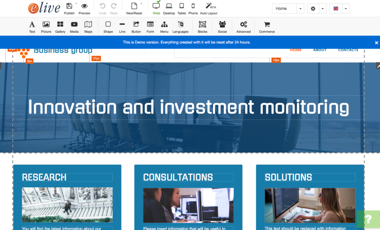
Task: Click the Redo arrow
Action: [114, 6]
